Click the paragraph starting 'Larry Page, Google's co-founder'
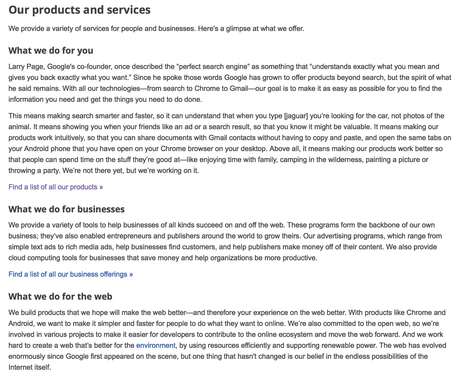This screenshot has width=461, height=376. (230, 83)
